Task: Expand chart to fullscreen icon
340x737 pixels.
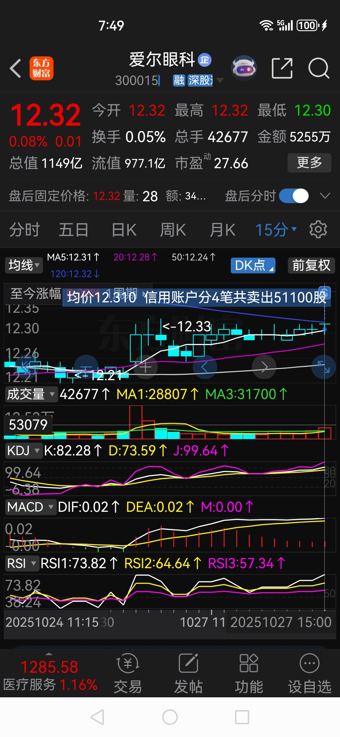Action: click(324, 367)
